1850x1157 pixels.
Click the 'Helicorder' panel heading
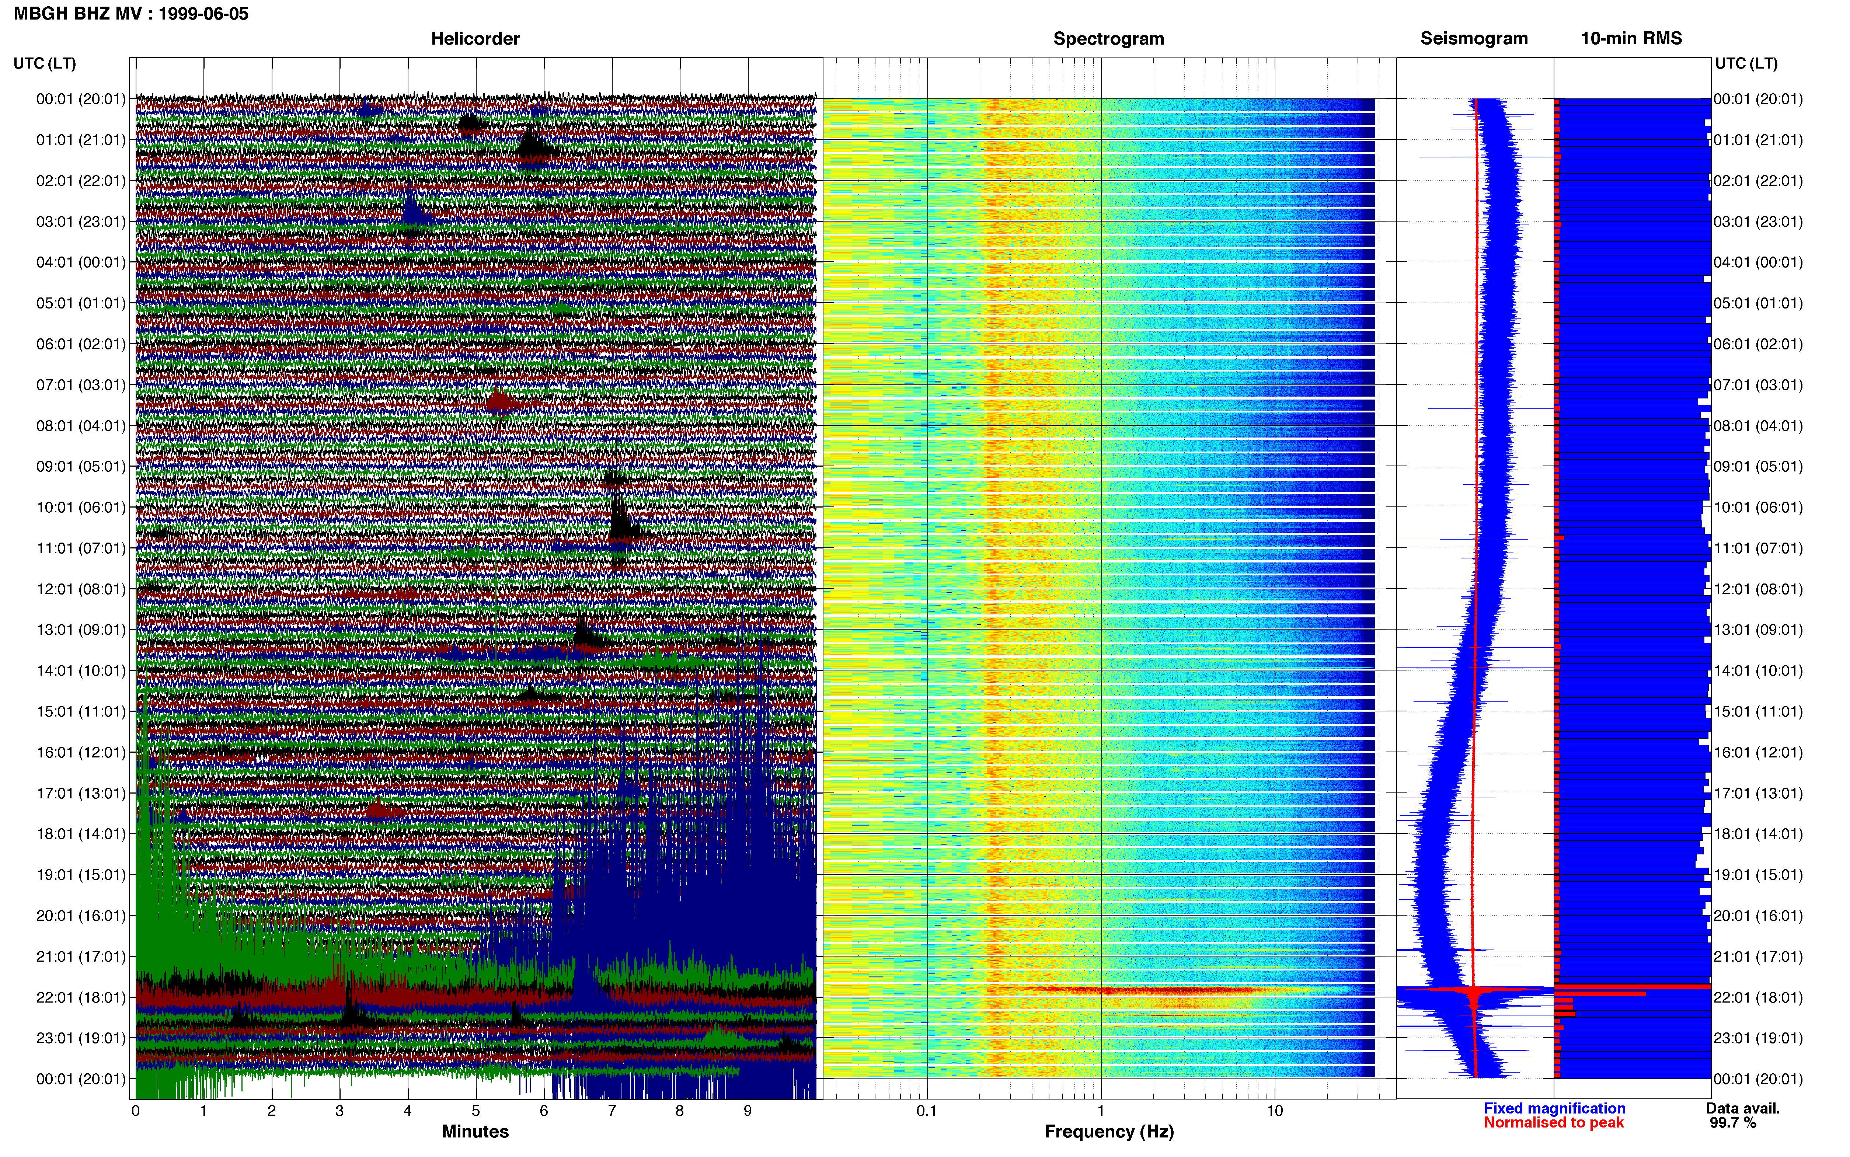coord(475,38)
